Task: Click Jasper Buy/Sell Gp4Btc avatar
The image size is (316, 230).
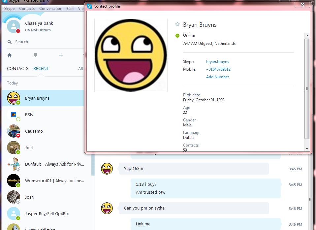Action: point(14,214)
